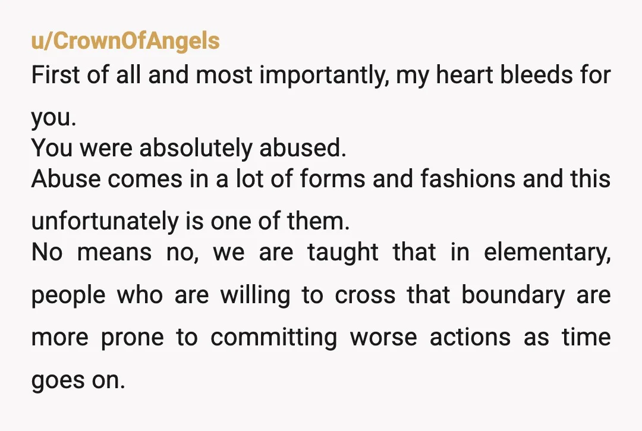Click the word "absolutely" in the comment

(196, 148)
